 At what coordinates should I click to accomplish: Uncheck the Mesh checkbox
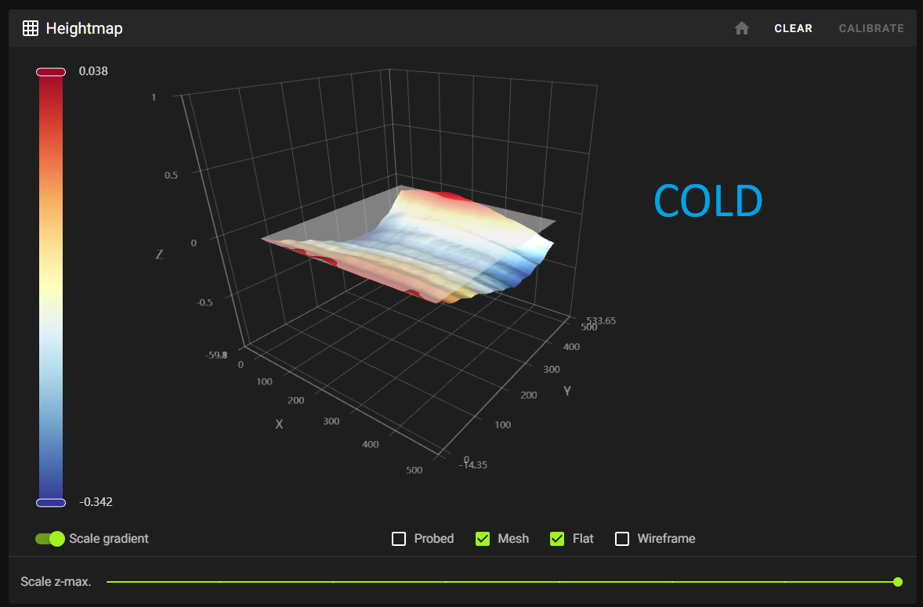coord(483,539)
